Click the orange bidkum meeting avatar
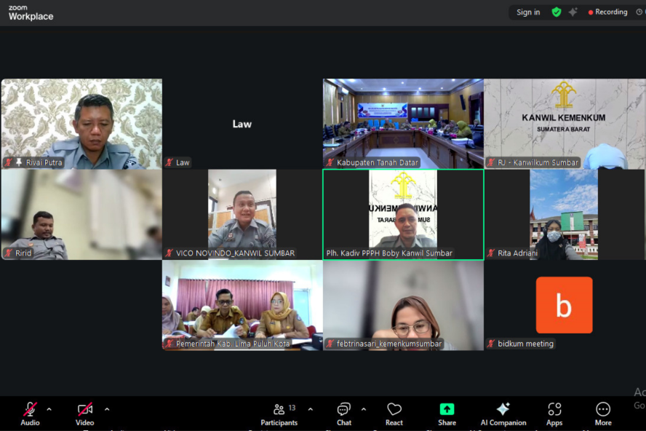646x431 pixels. point(564,304)
